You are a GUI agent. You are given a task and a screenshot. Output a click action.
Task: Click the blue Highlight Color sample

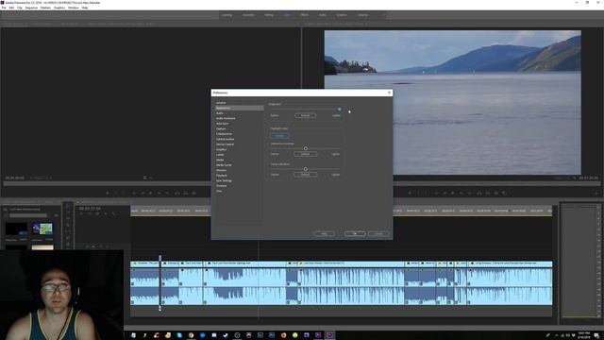tap(279, 136)
